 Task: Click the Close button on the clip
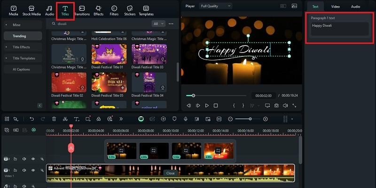[171, 173]
